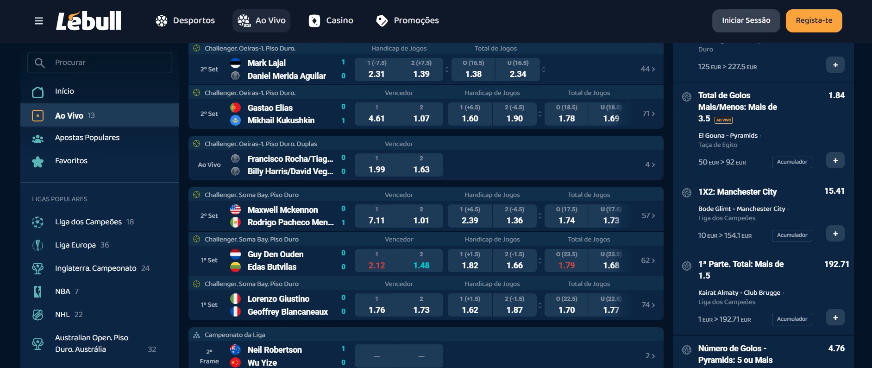Click Acumulador for El Gouna - Pyramids

pos(792,162)
